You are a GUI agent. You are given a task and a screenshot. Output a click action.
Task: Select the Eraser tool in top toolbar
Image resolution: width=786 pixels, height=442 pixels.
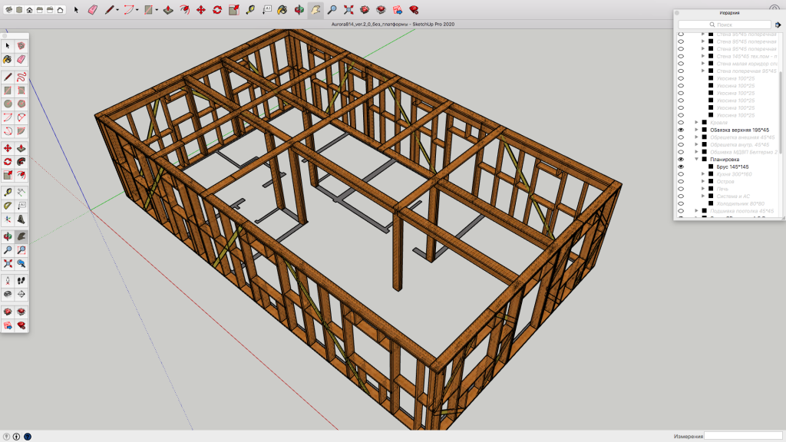[93, 10]
